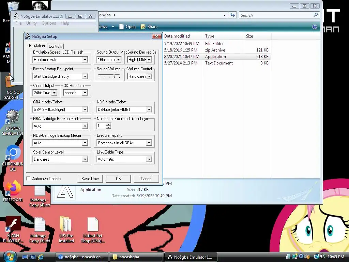The height and width of the screenshot is (262, 349).
Task: Open the File menu in No$gba Emulator
Action: (x=18, y=23)
